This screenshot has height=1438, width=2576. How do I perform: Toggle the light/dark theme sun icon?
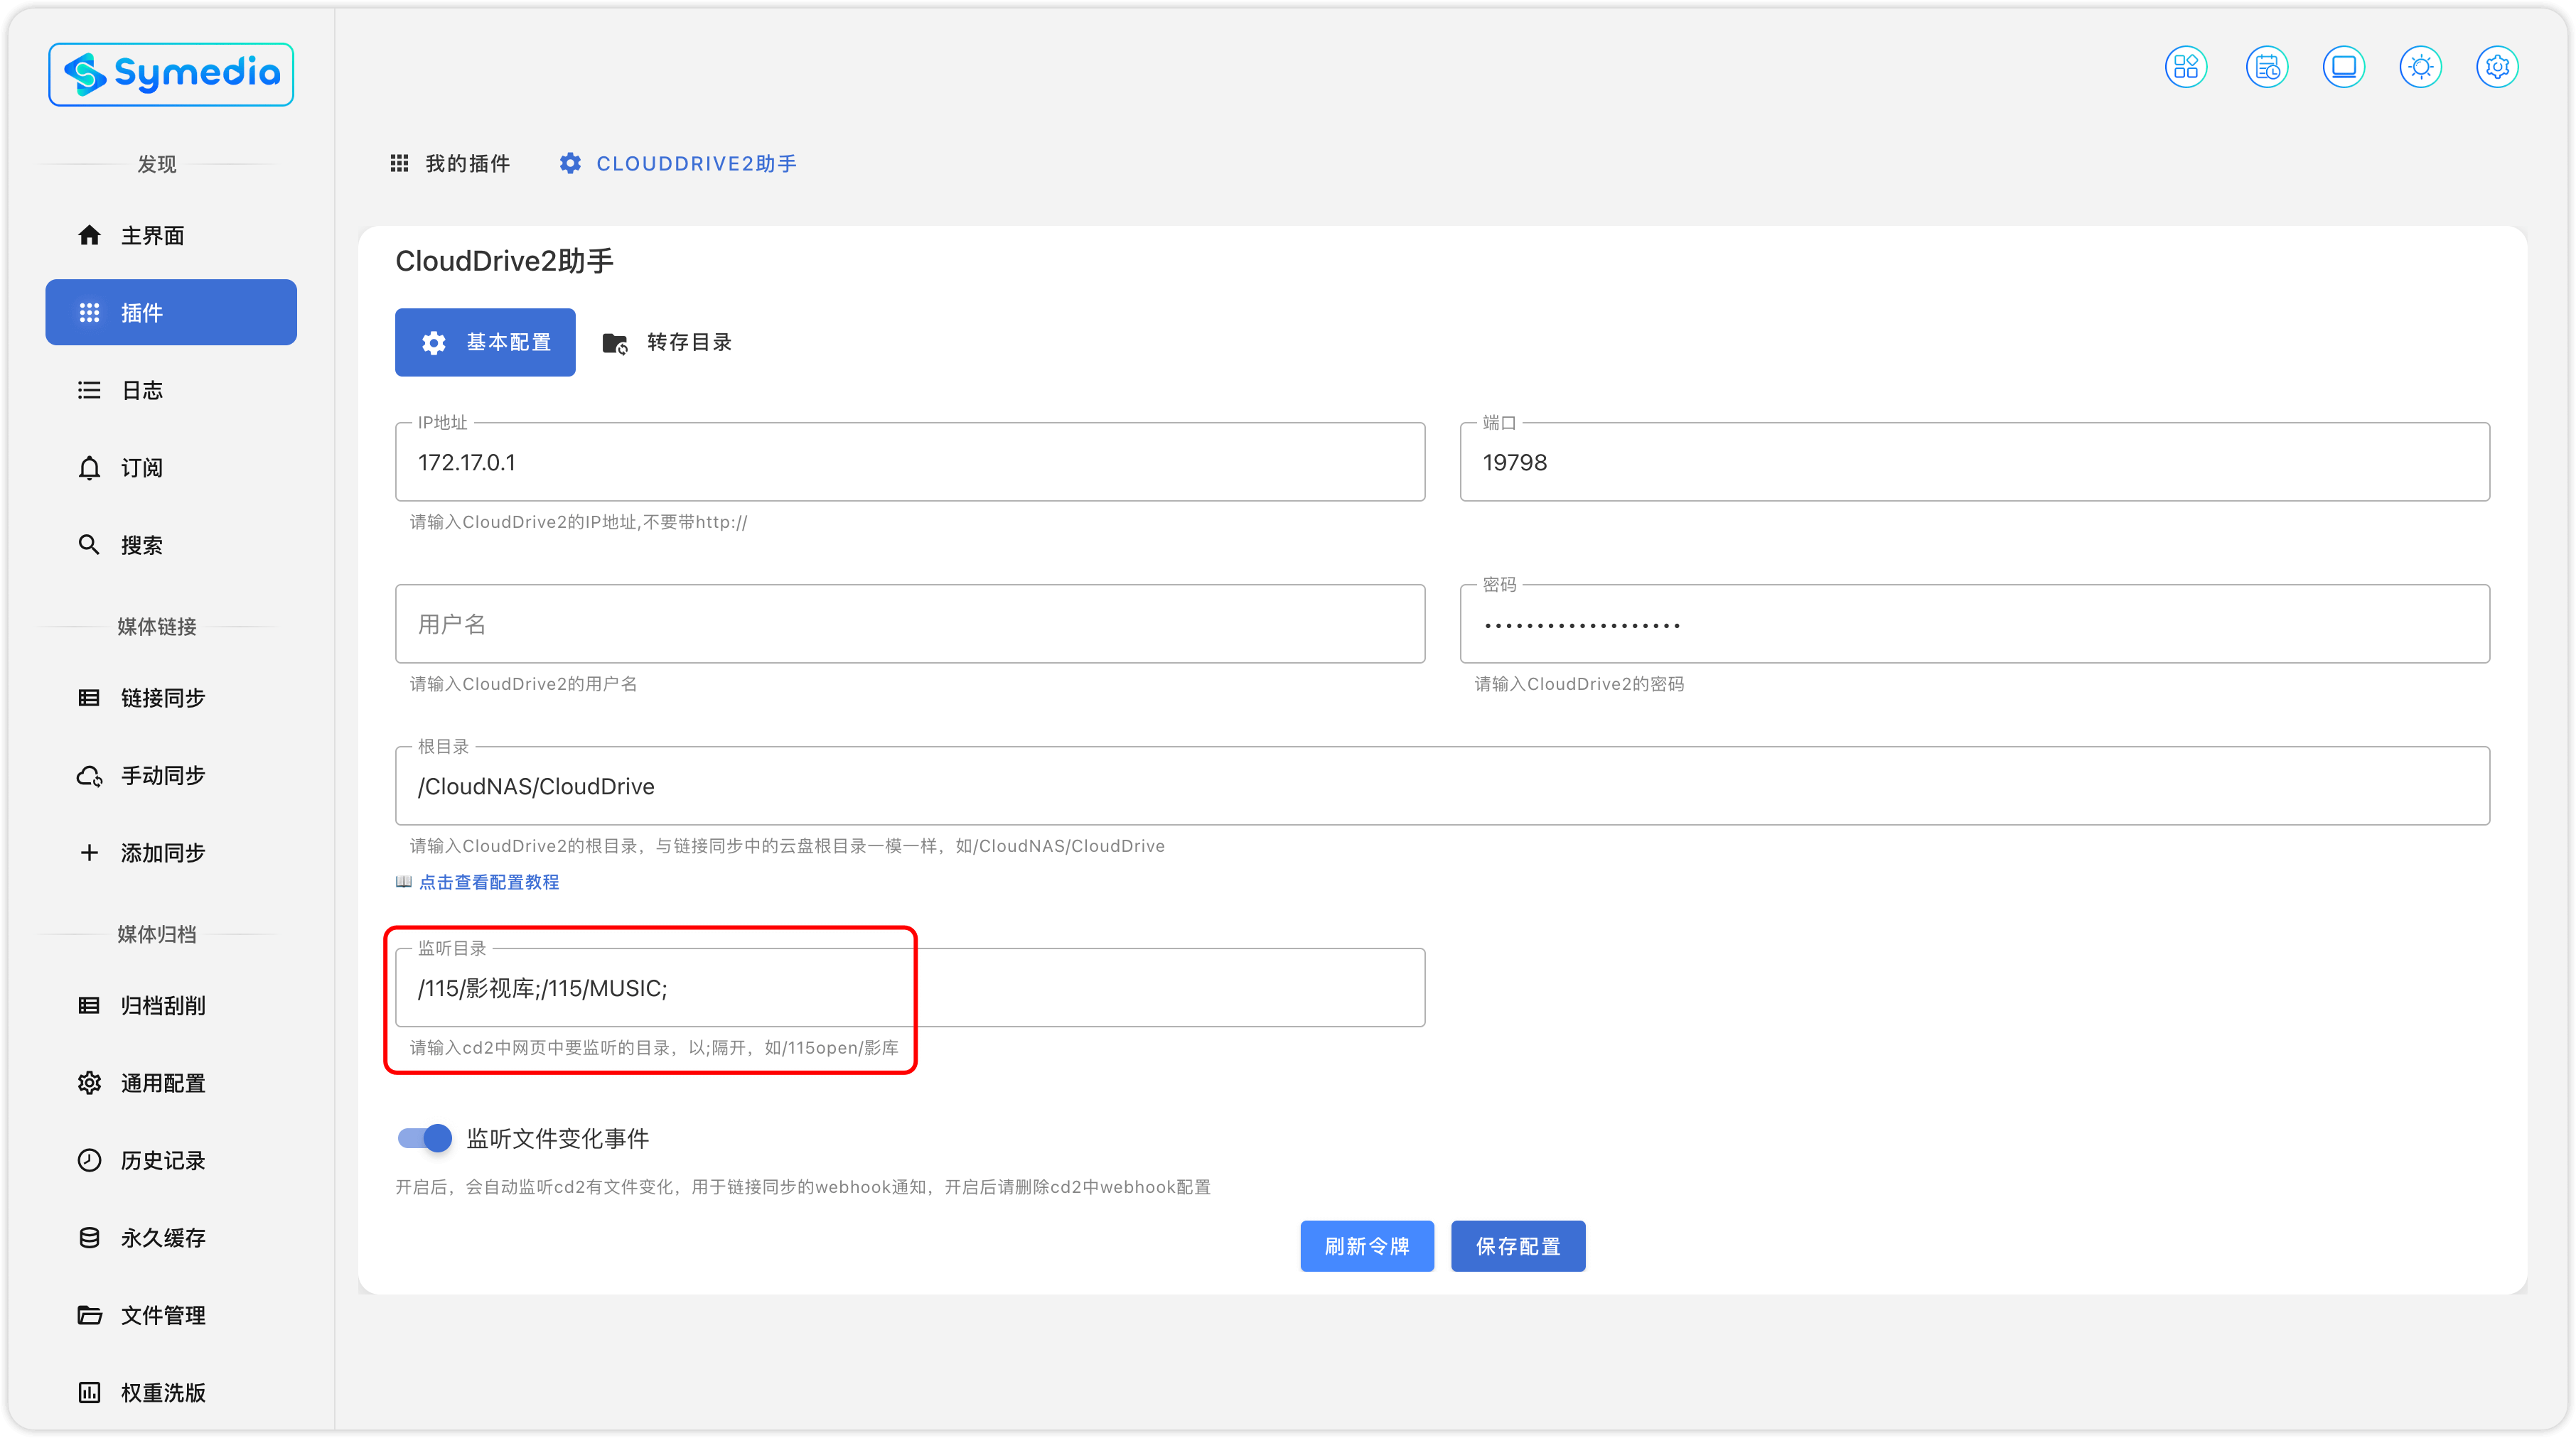[x=2420, y=67]
